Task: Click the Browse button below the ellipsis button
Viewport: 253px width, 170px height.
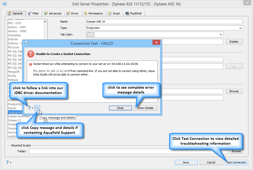Action: tap(234, 91)
